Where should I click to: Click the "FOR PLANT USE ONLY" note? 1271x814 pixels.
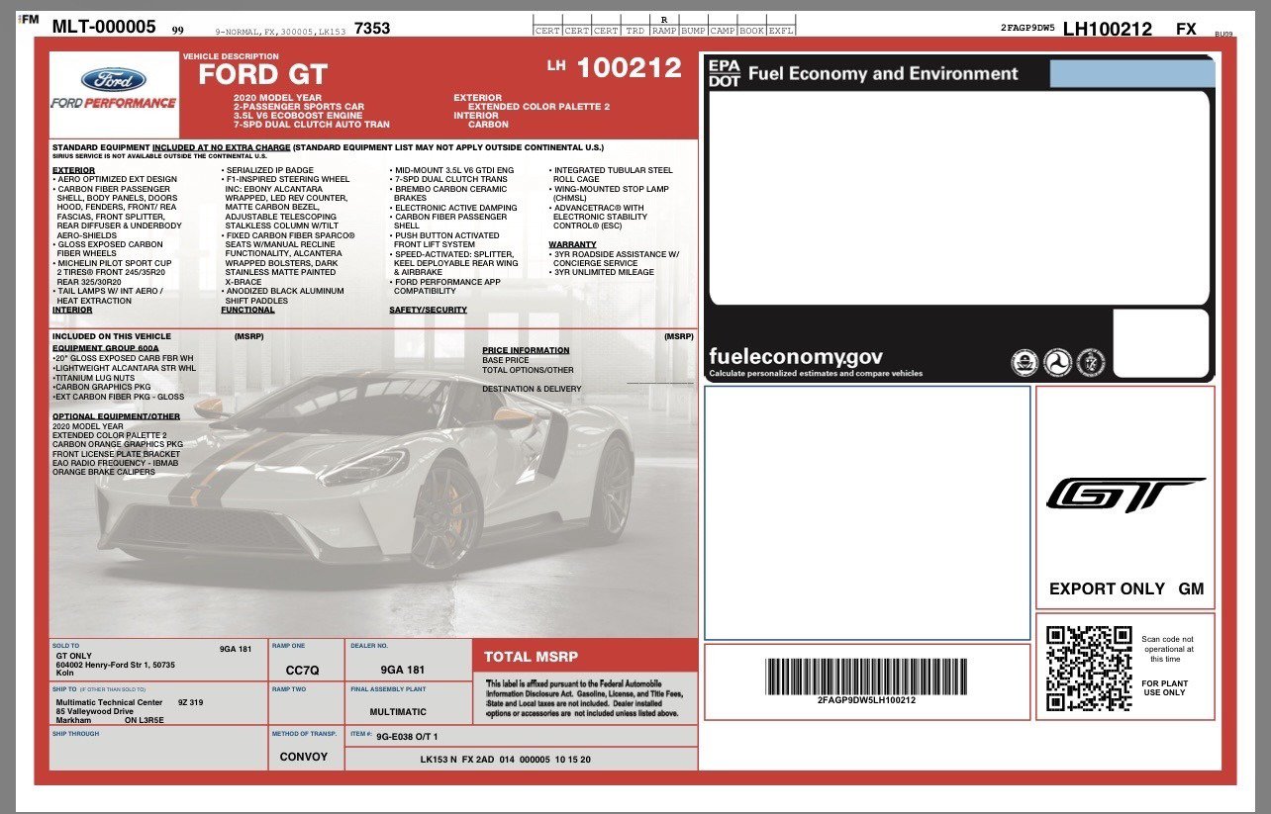click(x=1163, y=687)
